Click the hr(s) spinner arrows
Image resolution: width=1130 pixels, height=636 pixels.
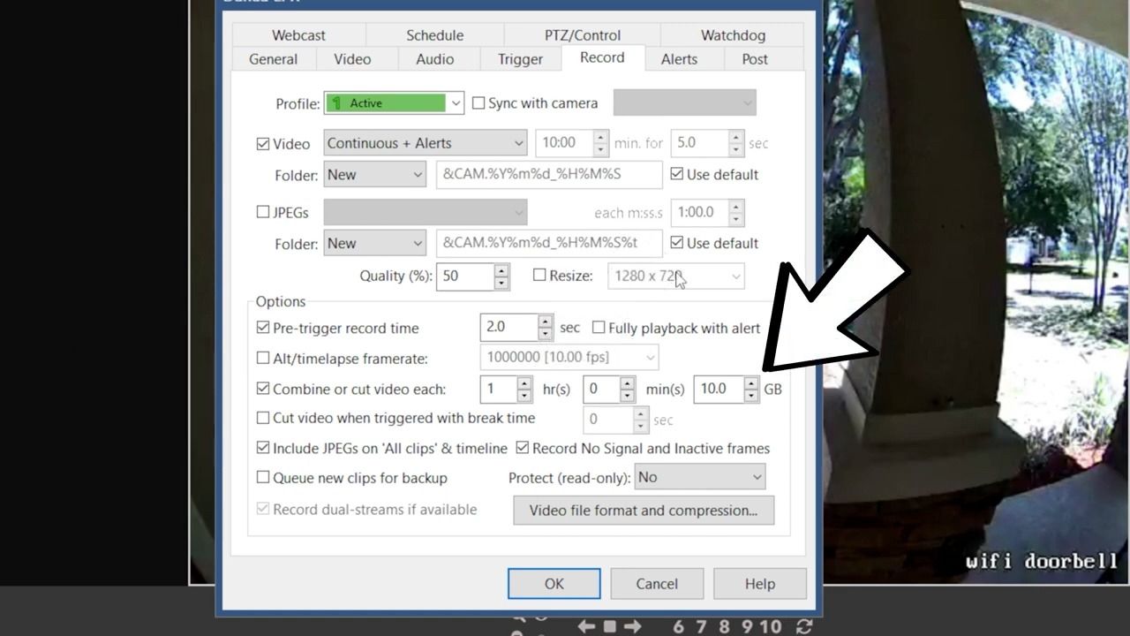pyautogui.click(x=524, y=389)
